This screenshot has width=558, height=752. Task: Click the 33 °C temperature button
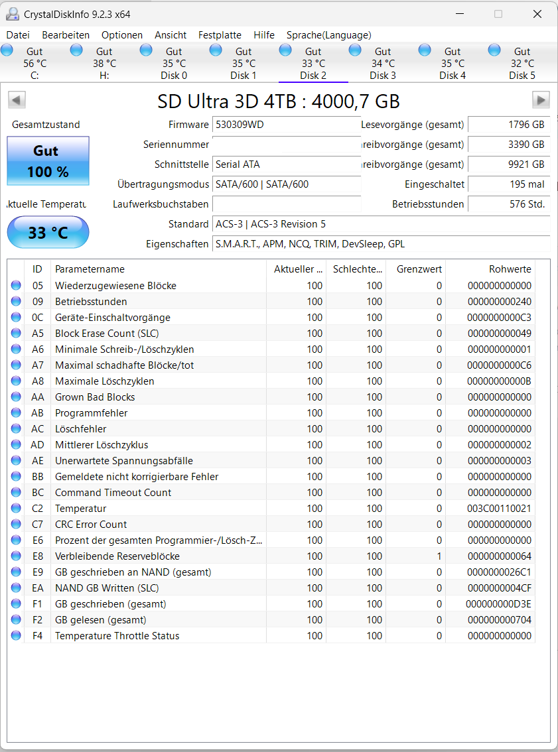[48, 233]
